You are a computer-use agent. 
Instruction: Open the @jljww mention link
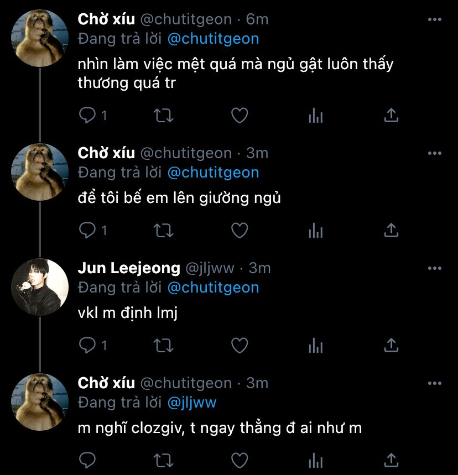tap(192, 403)
